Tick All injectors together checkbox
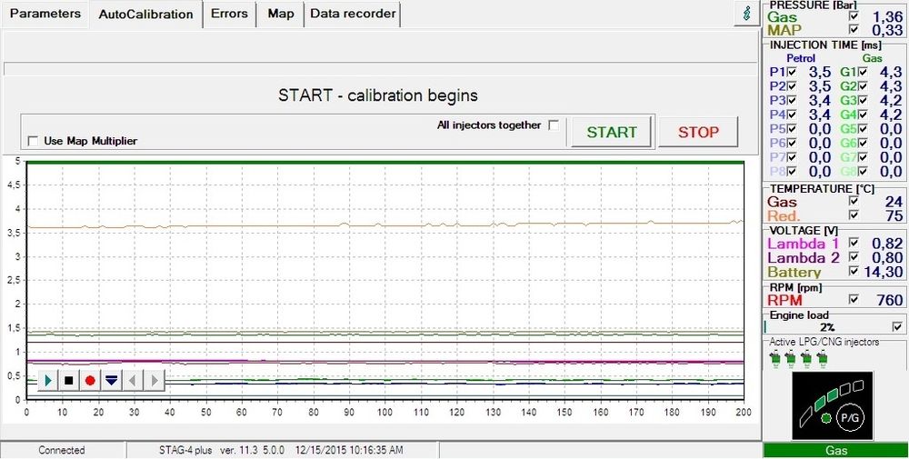This screenshot has width=909, height=459. pos(554,125)
